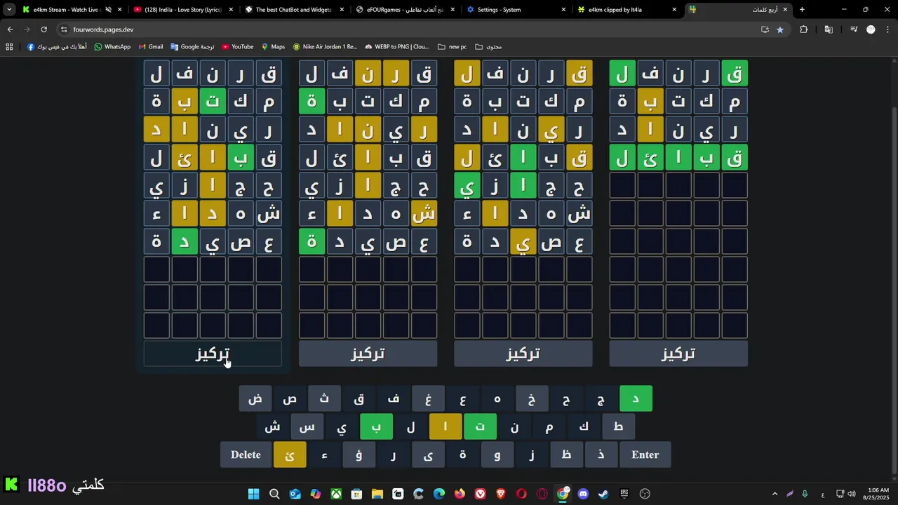Open Microsoft Store from taskbar
This screenshot has height=505, width=898.
coord(357,494)
